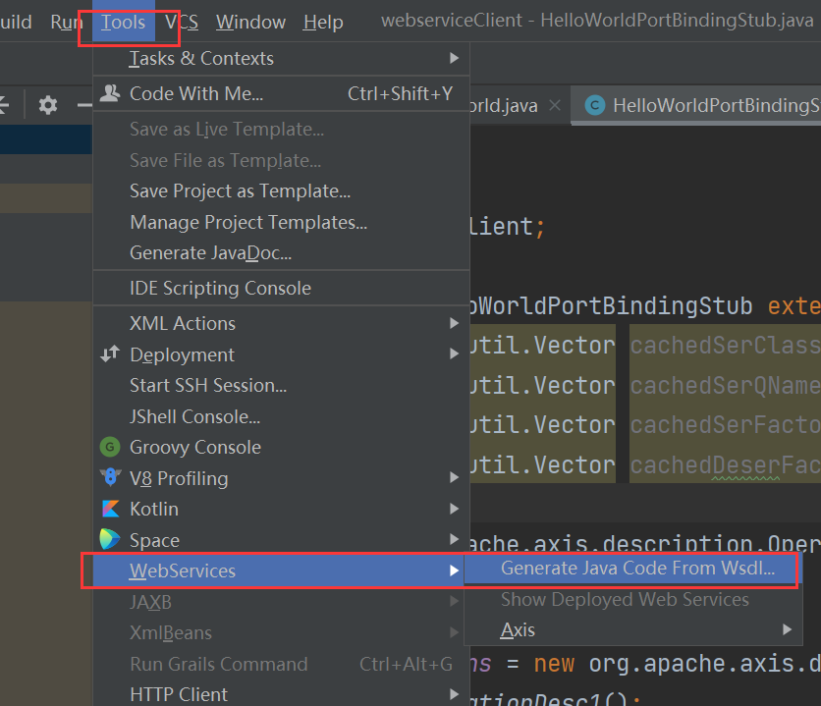Screen dimensions: 821x706
Task: Click the Kotlin submenu arrow
Action: point(454,509)
